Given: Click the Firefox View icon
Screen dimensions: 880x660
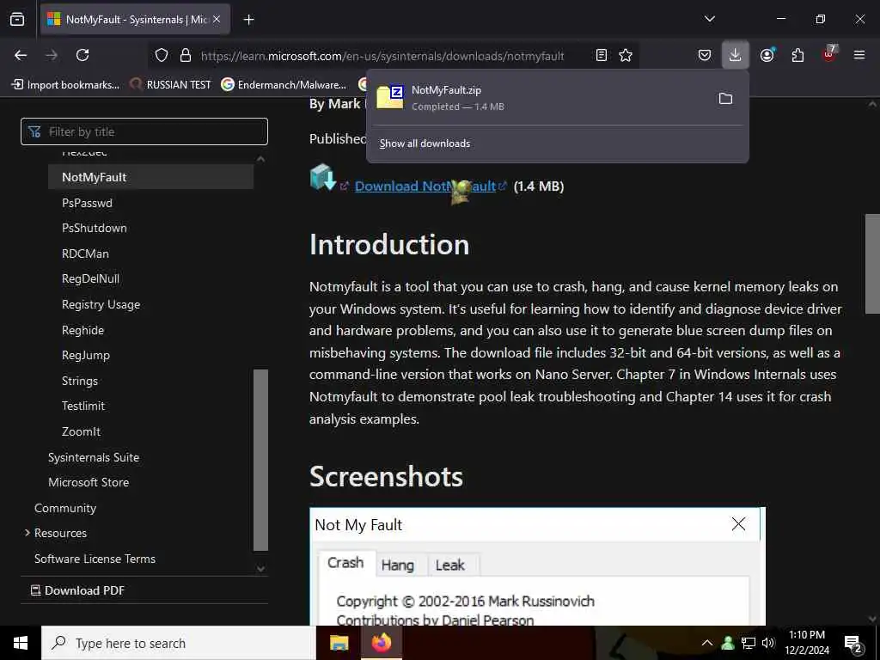Looking at the screenshot, I should pyautogui.click(x=17, y=19).
